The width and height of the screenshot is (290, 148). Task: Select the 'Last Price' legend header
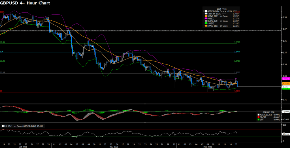(221, 9)
